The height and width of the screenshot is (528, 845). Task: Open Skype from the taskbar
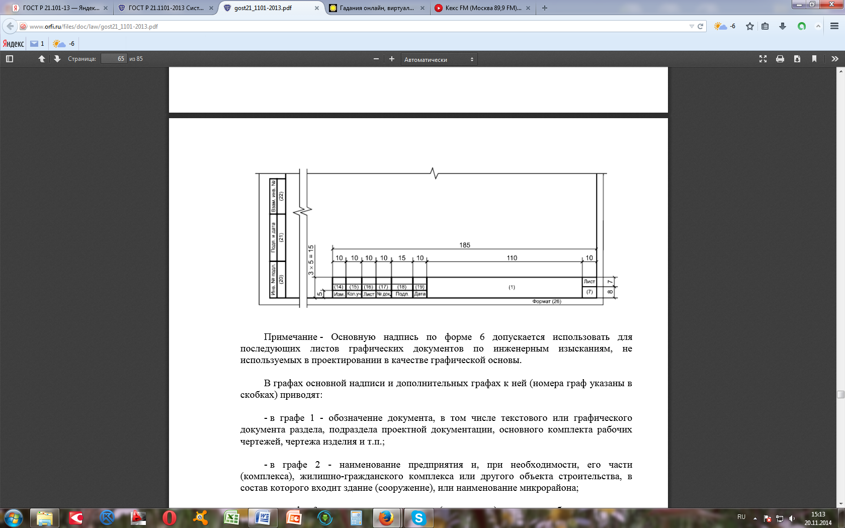coord(418,518)
